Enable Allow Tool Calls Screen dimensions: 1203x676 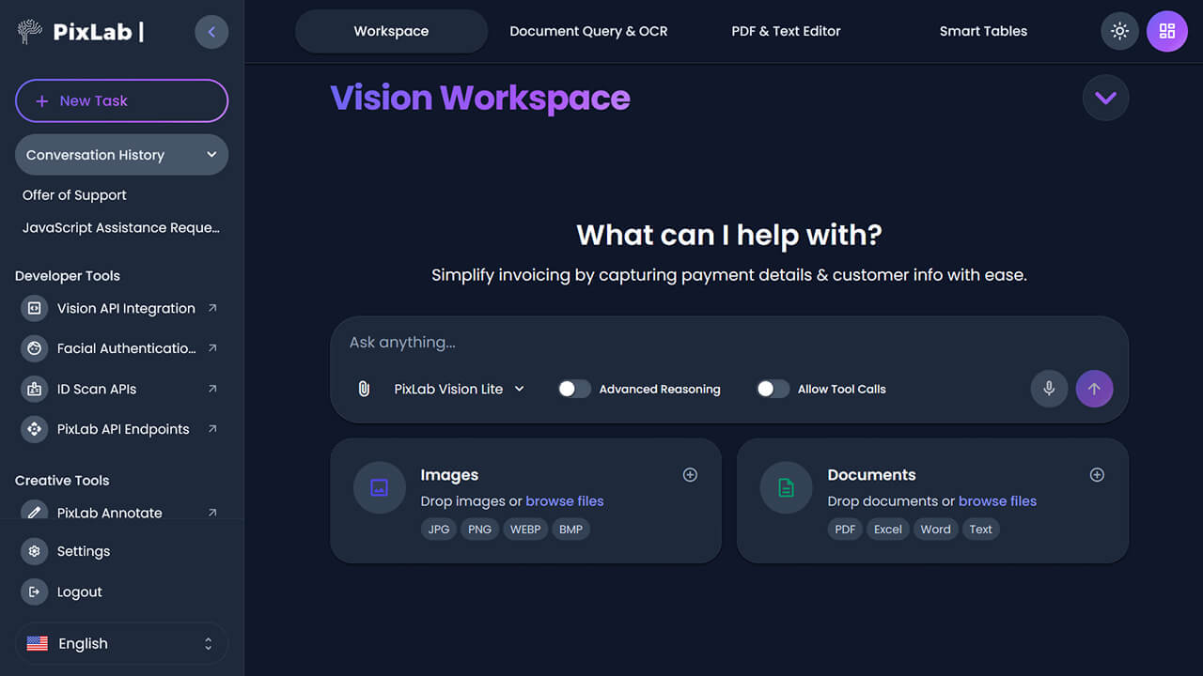click(773, 389)
